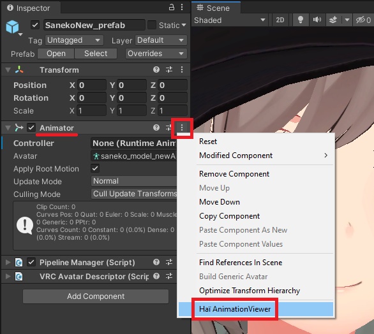Open VRC Avatar Descriptor presets icon
The width and height of the screenshot is (374, 334).
coord(169,277)
